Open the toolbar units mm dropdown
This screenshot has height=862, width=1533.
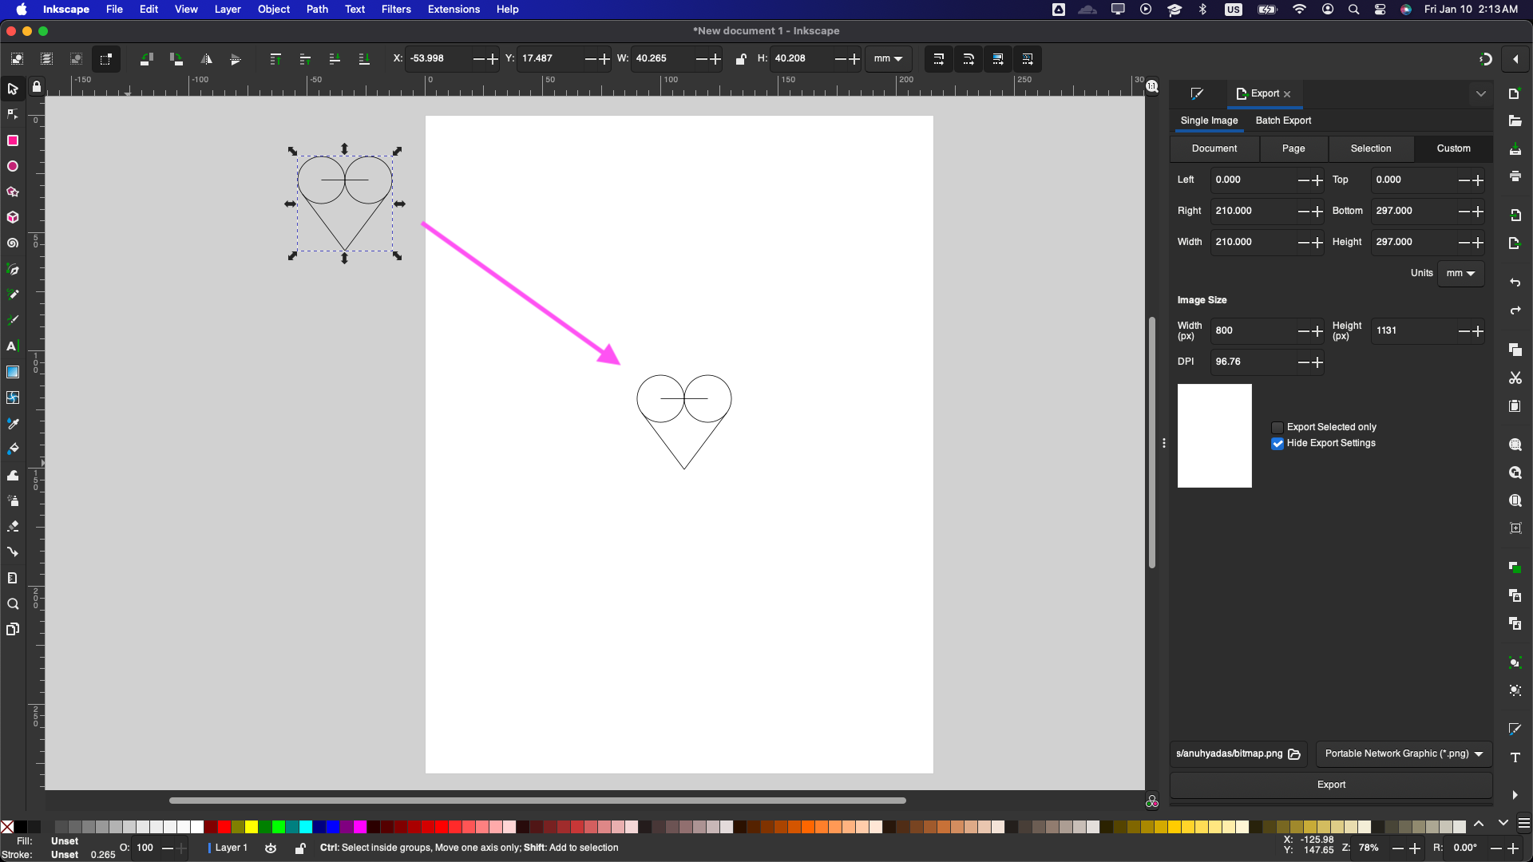[888, 59]
